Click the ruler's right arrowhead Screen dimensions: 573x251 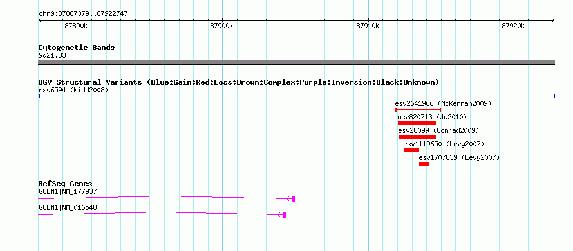[x=552, y=21]
